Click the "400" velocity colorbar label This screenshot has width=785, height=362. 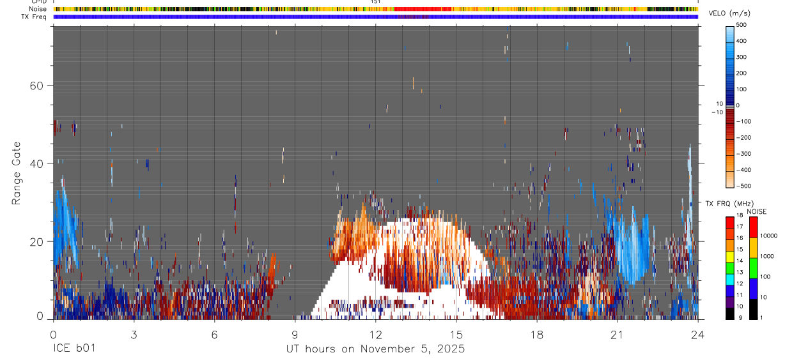pyautogui.click(x=741, y=41)
